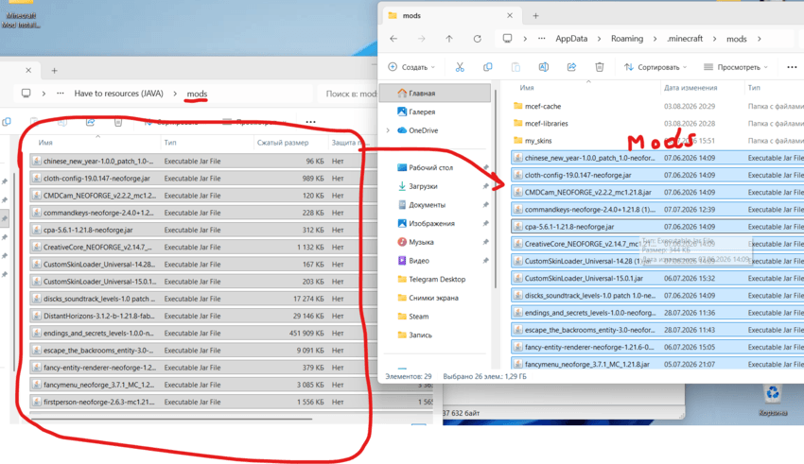Viewport: 804px width, 464px height.
Task: Click .minecraft in the address breadcrumb
Action: 685,39
